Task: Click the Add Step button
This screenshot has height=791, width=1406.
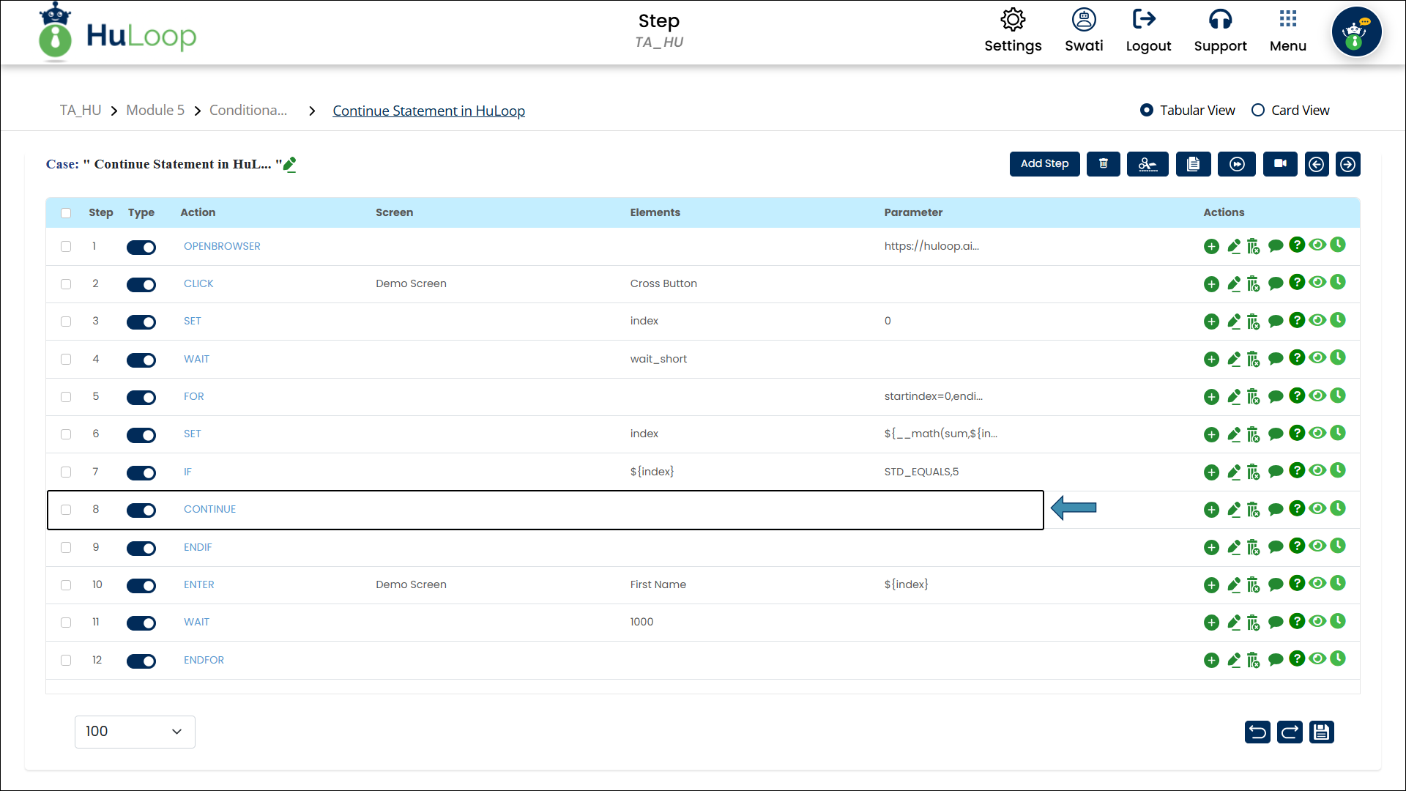Action: [x=1044, y=164]
